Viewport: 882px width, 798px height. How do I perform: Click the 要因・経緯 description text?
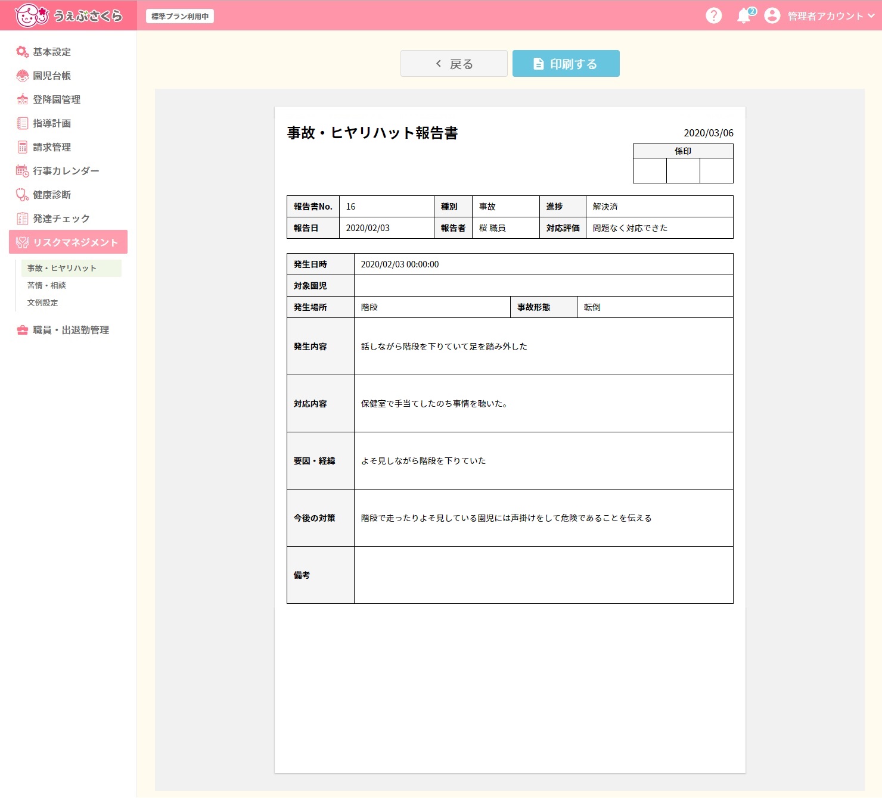pos(423,461)
